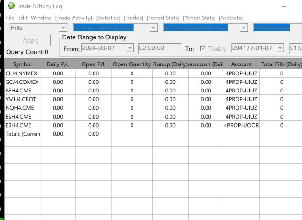Sort by the Daily P/L column header
Viewport: 302px width, 220px height.
click(58, 64)
